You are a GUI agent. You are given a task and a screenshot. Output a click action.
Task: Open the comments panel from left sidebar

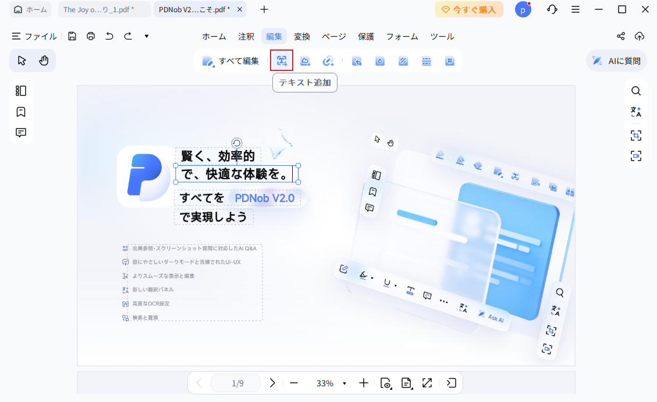tap(21, 133)
